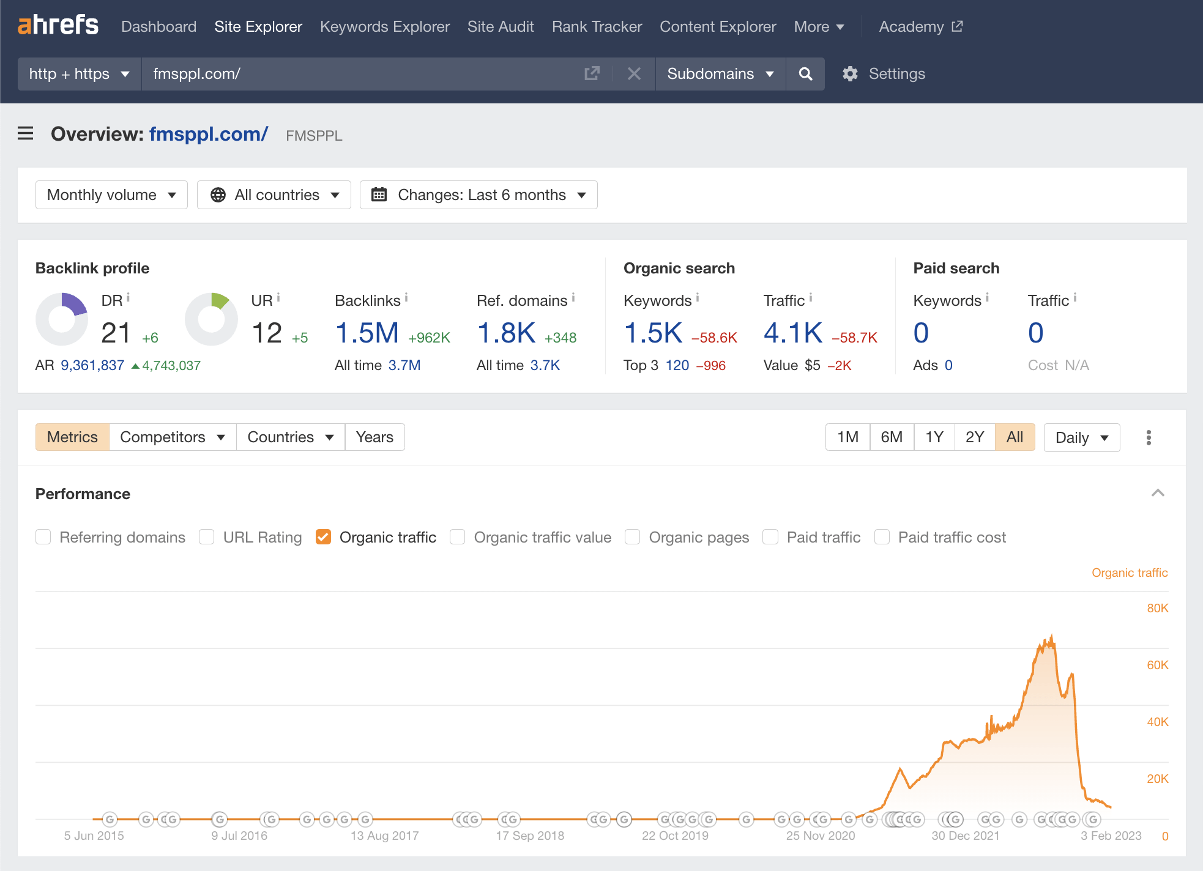Collapse the Performance section chevron

pyautogui.click(x=1158, y=493)
